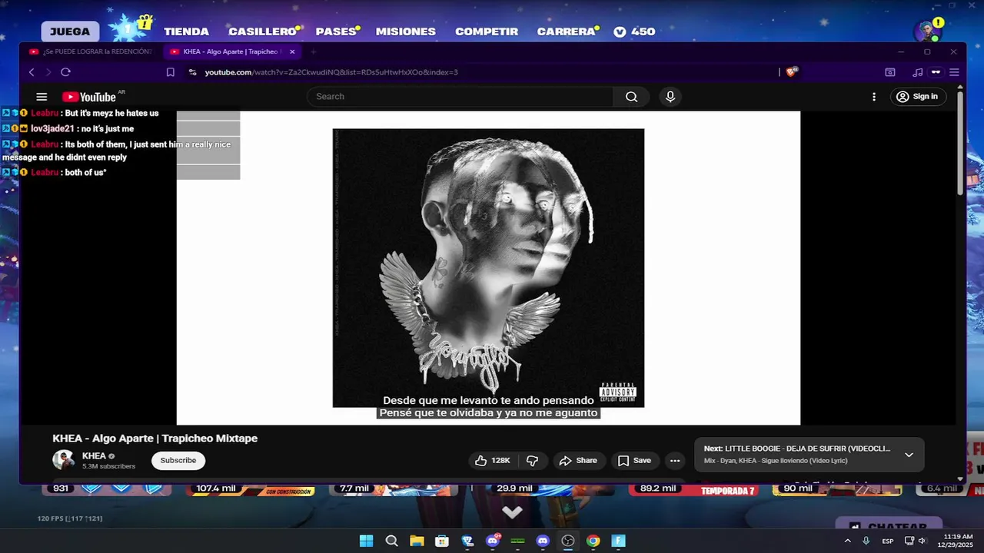The width and height of the screenshot is (984, 553).
Task: Open the YouTube guide hamburger menu
Action: point(42,97)
